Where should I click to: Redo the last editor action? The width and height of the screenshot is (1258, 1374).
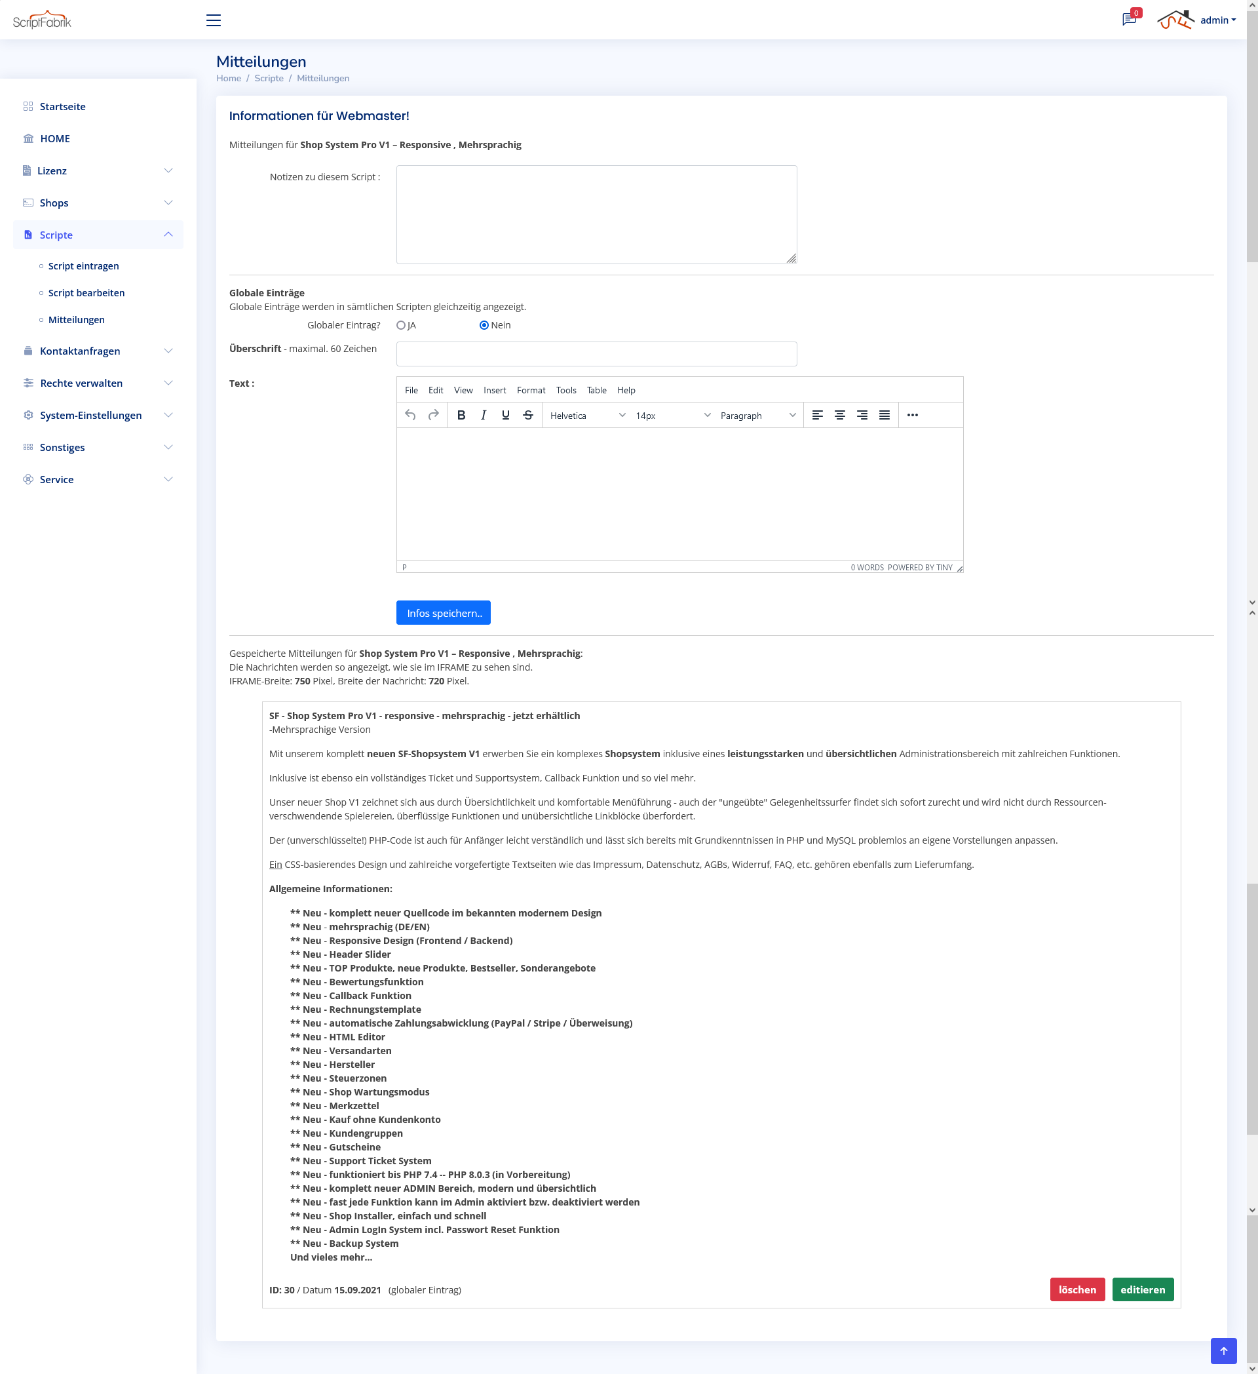(x=433, y=415)
